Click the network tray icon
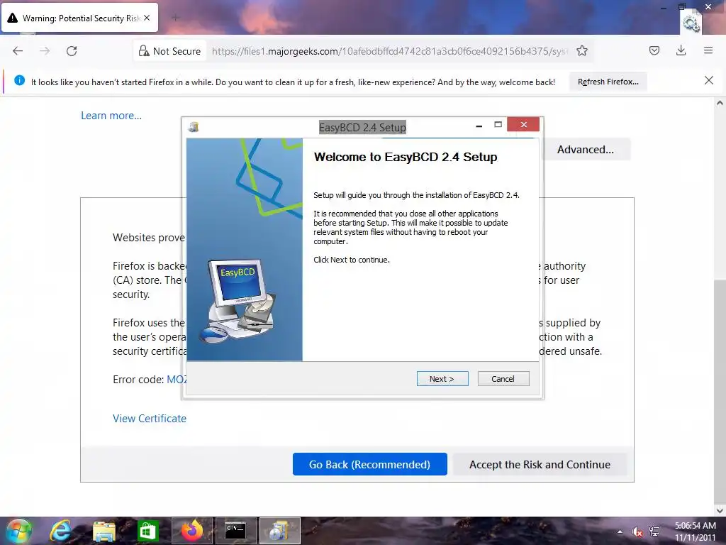This screenshot has height=545, width=726. pos(654,531)
